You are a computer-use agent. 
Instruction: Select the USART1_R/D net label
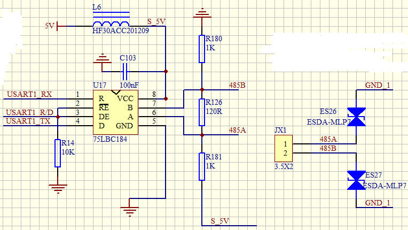click(x=29, y=112)
